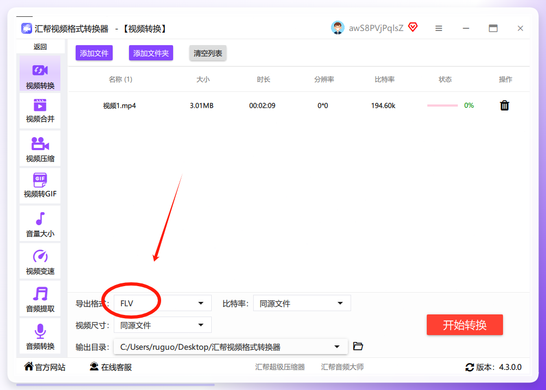Open the 导出格式 FLV dropdown
The image size is (546, 390).
point(163,304)
